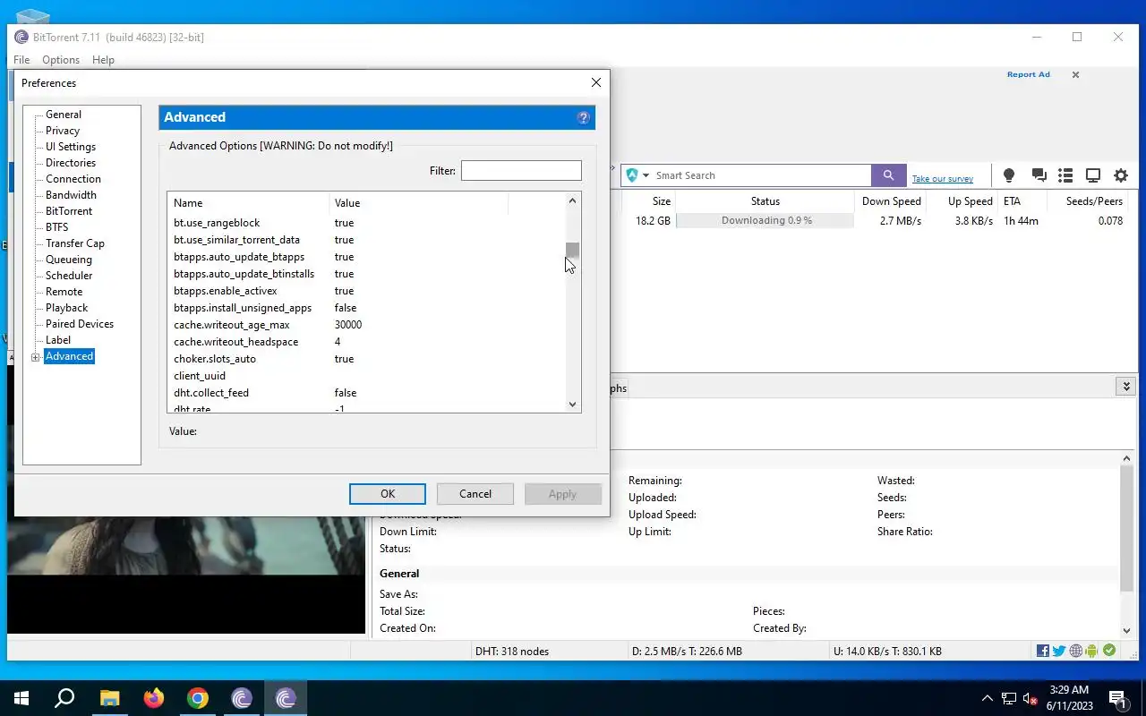Click the green checkmark network status icon
Screen dimensions: 1146x716
(1109, 651)
